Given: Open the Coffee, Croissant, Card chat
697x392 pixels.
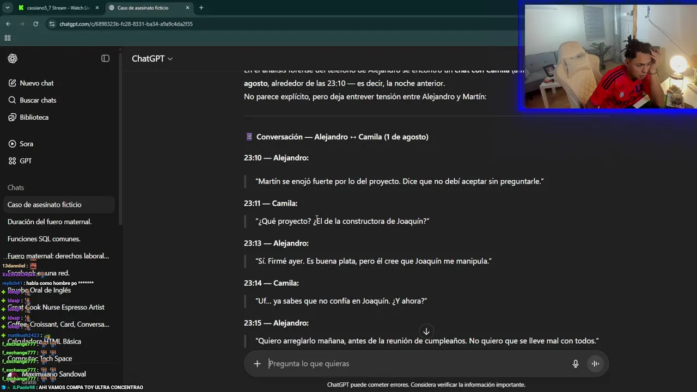Looking at the screenshot, I should click(x=58, y=324).
